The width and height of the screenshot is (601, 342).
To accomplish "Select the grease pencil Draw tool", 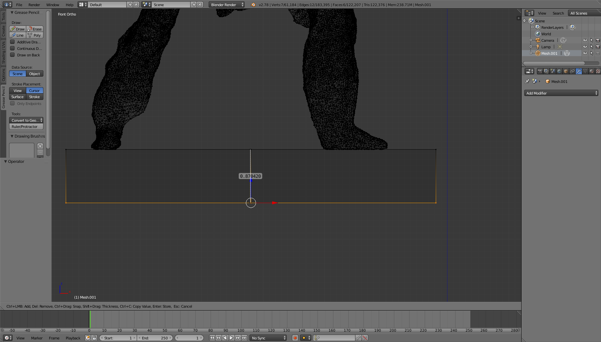I will (17, 29).
